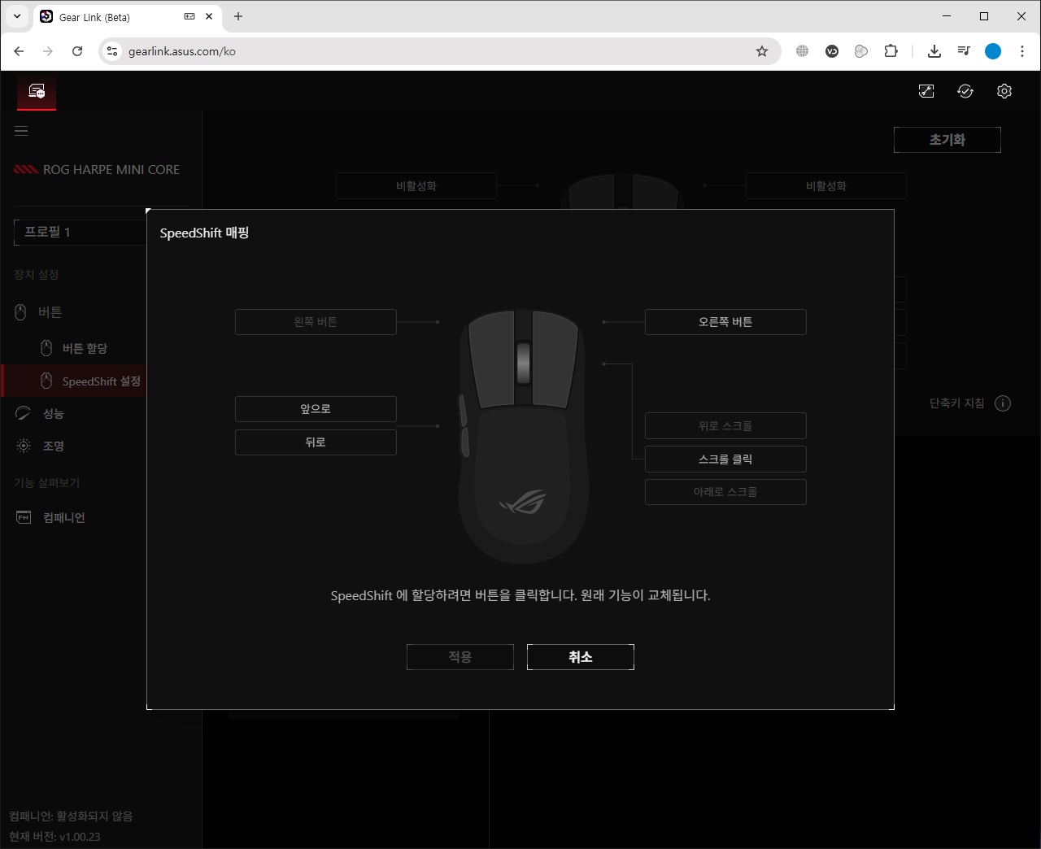Bookmark this page with star icon

click(x=762, y=51)
